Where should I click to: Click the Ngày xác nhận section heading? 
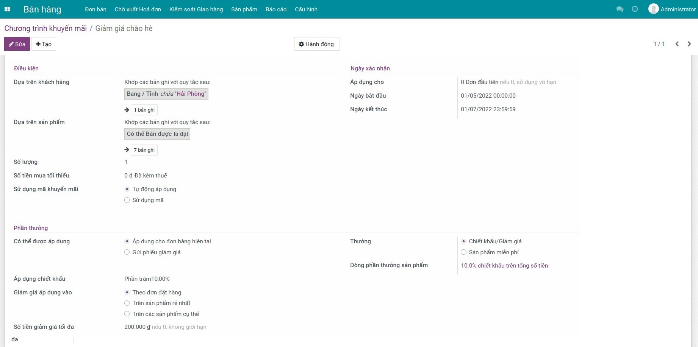pos(370,68)
